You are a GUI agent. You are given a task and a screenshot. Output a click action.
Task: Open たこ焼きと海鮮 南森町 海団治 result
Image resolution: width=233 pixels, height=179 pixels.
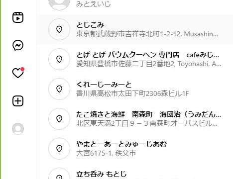point(135,119)
